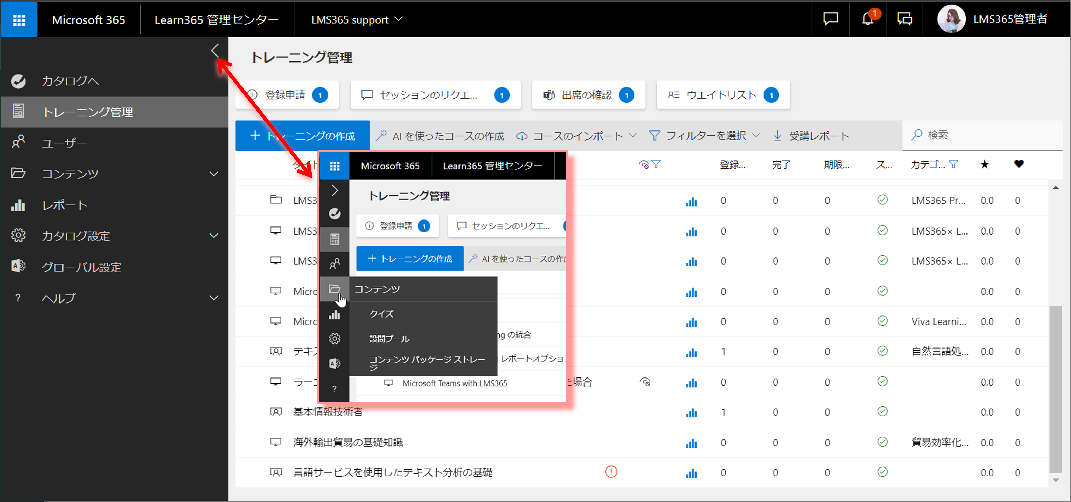Click Microsoft 365 header link
Screen dimensions: 1071x502
click(x=88, y=19)
